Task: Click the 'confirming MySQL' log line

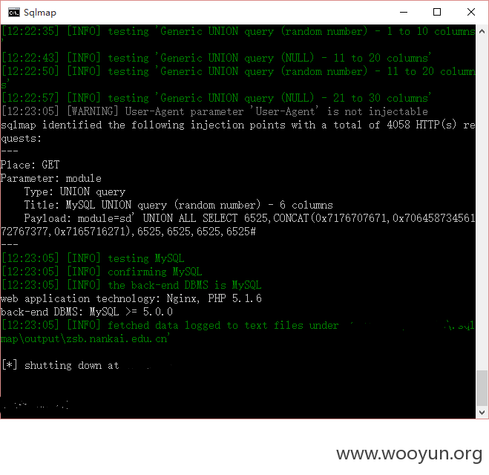Action: pos(102,272)
